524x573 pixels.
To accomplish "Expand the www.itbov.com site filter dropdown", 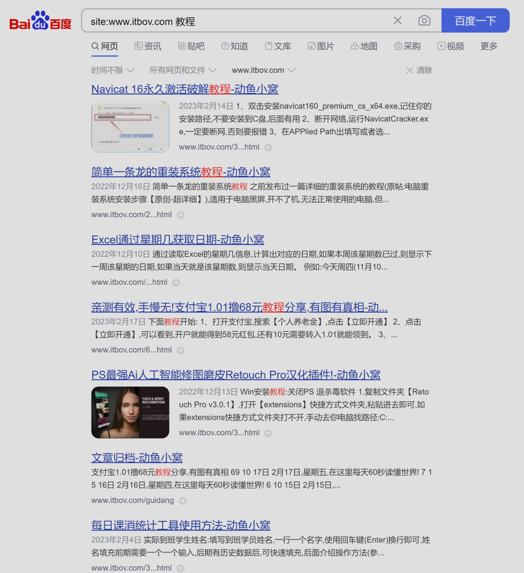I will tap(263, 70).
